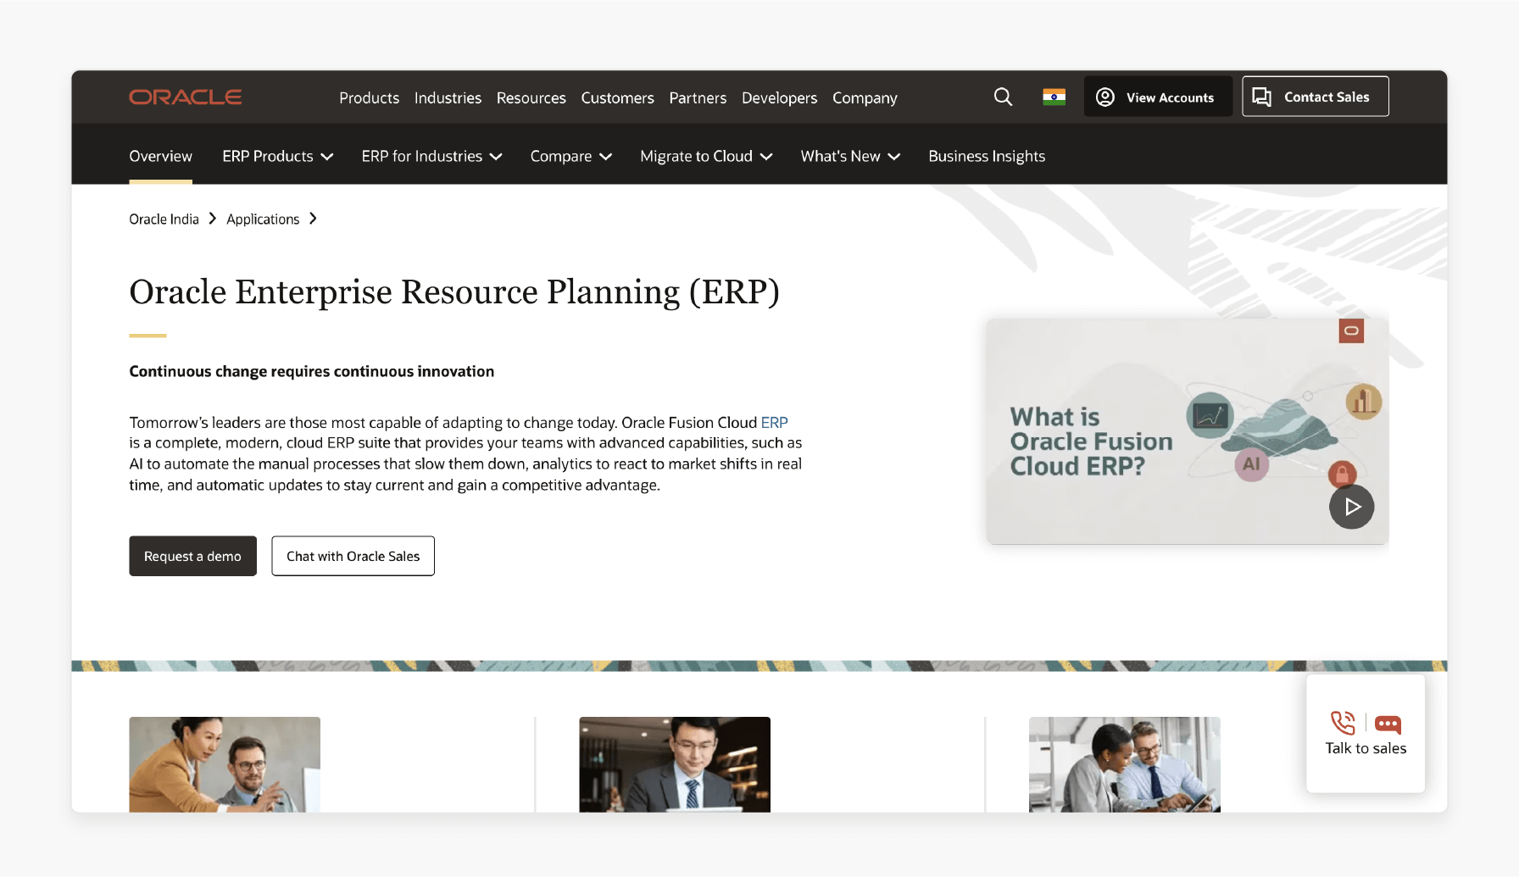This screenshot has height=877, width=1519.
Task: Click thumbnail of man in dark suit
Action: click(675, 764)
